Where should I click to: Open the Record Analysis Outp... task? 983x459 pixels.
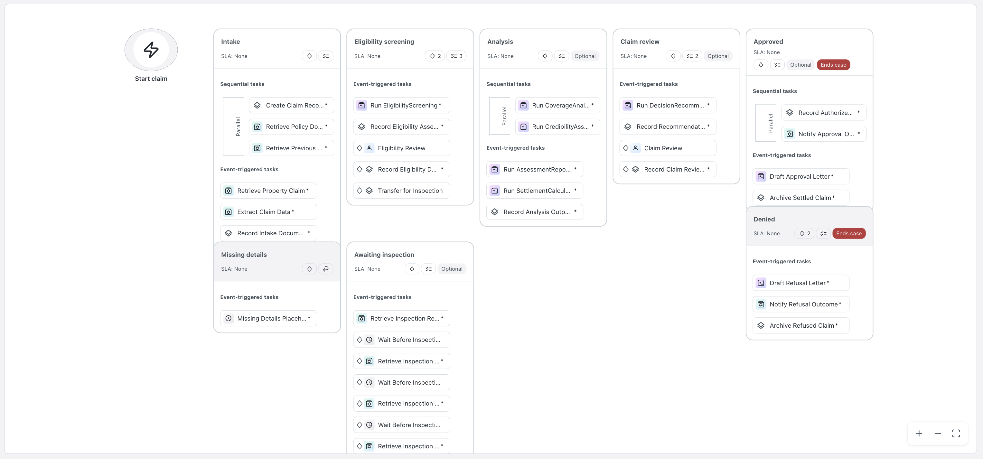[x=535, y=212]
